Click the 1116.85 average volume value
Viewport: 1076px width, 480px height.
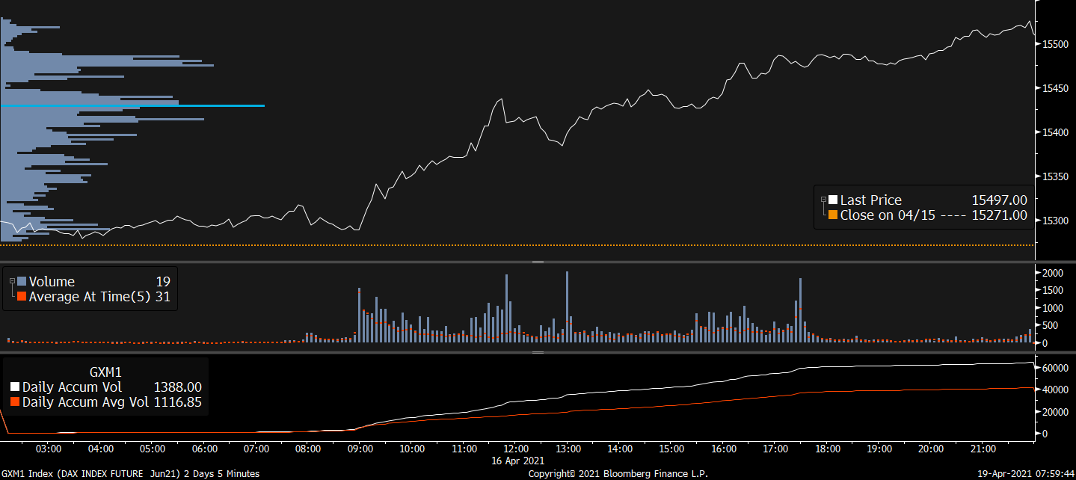pyautogui.click(x=177, y=402)
